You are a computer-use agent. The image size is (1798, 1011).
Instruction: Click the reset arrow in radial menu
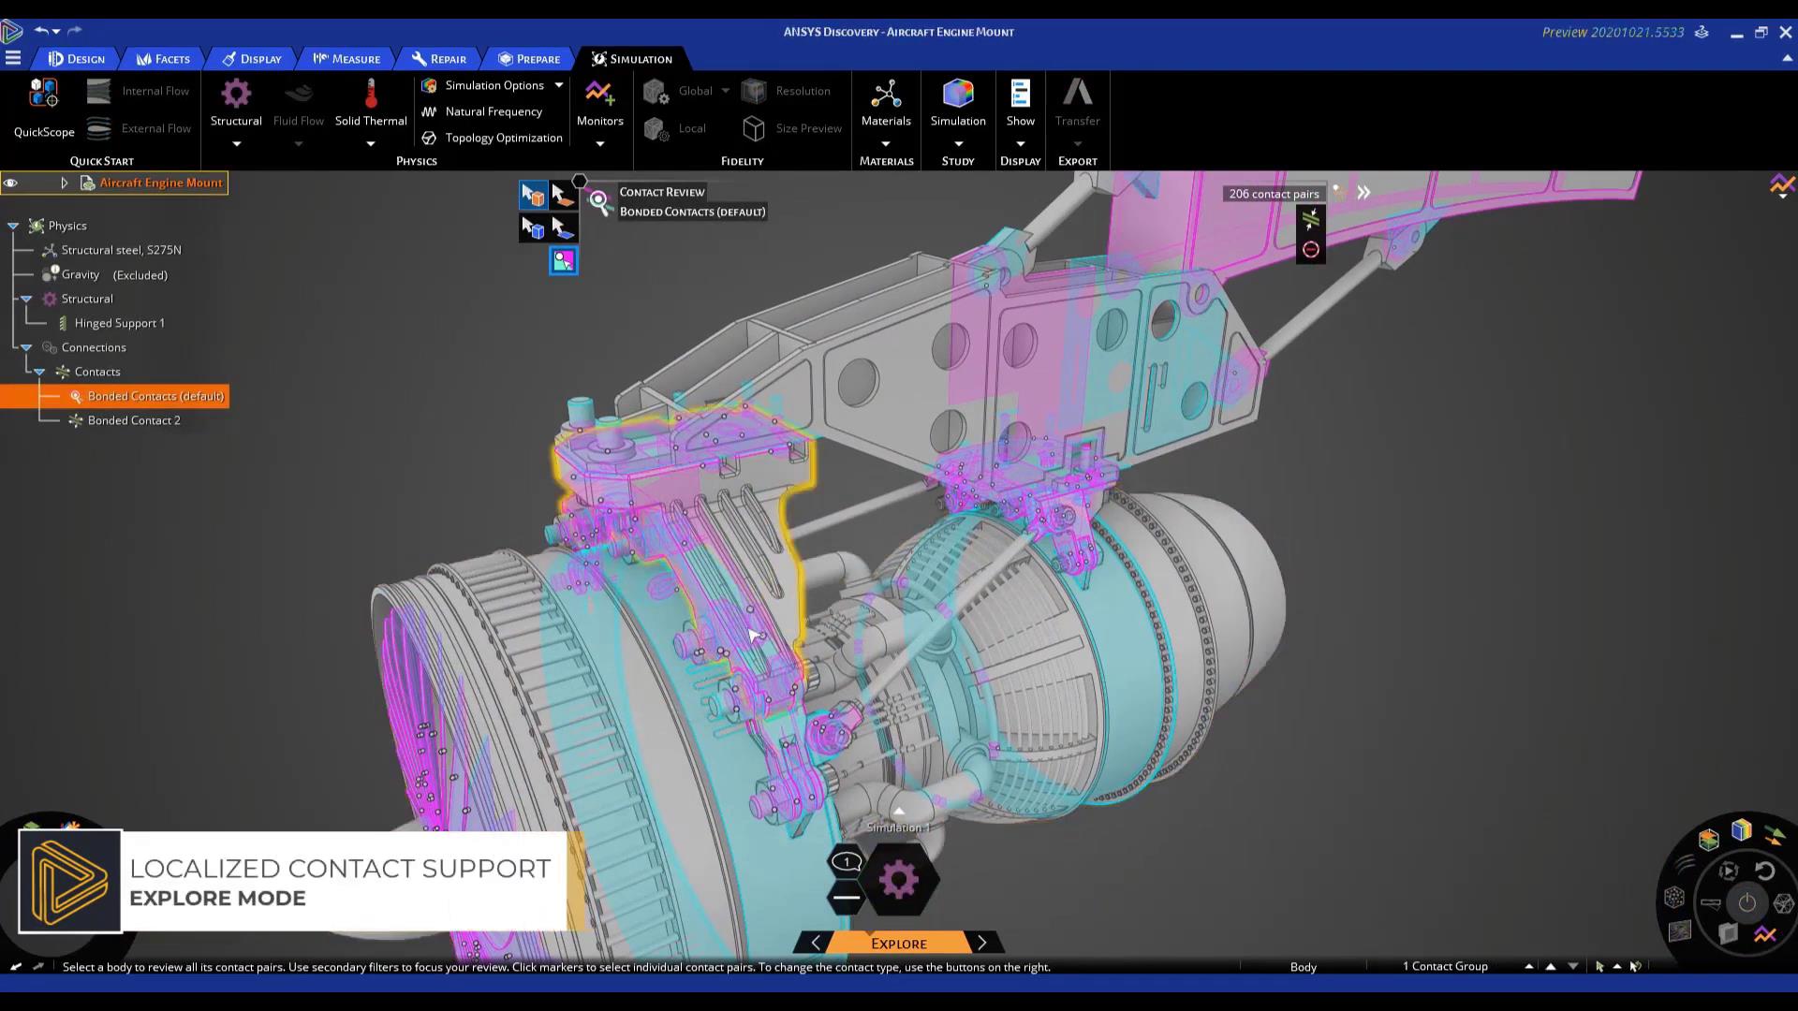(1764, 872)
